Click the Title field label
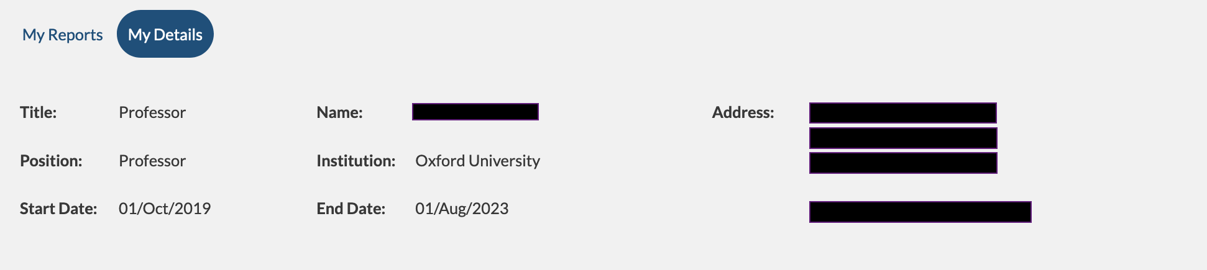1207x270 pixels. tap(39, 112)
